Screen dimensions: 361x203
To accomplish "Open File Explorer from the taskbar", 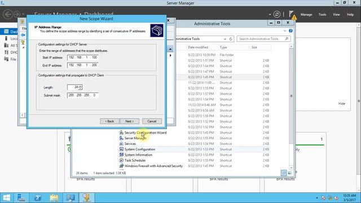I will point(54,198).
